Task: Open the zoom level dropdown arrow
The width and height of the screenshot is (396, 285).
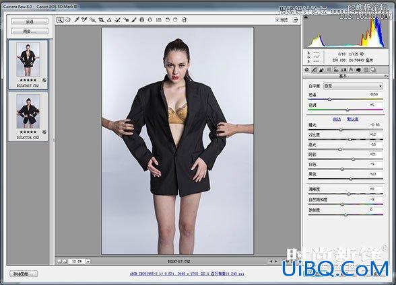Action: coord(88,261)
